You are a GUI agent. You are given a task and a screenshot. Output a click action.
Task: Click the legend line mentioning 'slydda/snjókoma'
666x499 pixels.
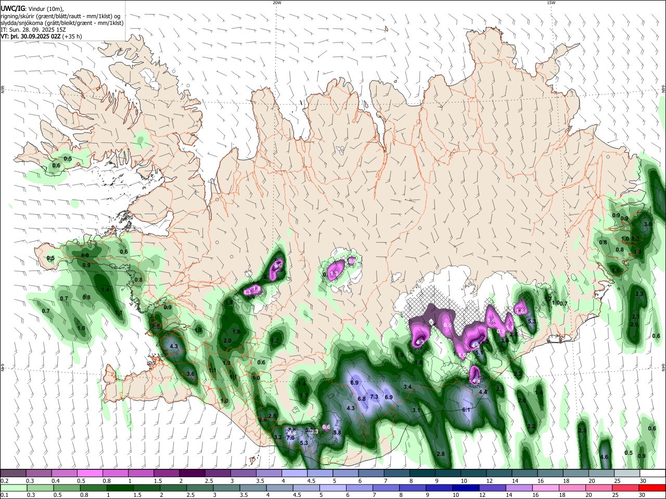tap(62, 23)
